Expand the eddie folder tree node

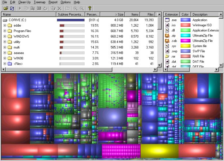[5, 25]
